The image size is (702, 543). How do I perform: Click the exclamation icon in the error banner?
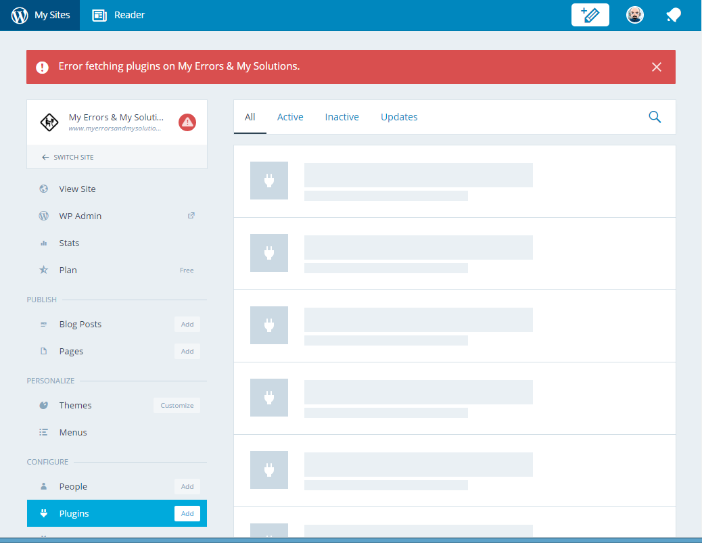[x=42, y=67]
